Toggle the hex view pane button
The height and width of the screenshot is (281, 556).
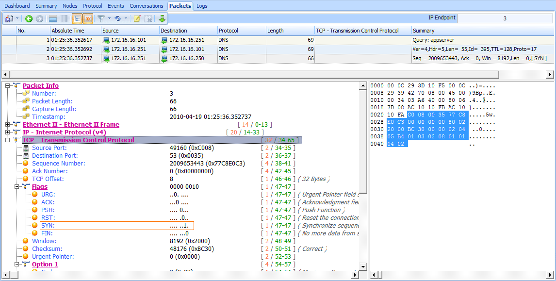[88, 19]
